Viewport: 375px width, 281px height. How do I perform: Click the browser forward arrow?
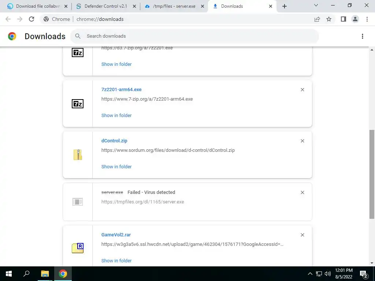click(x=20, y=19)
